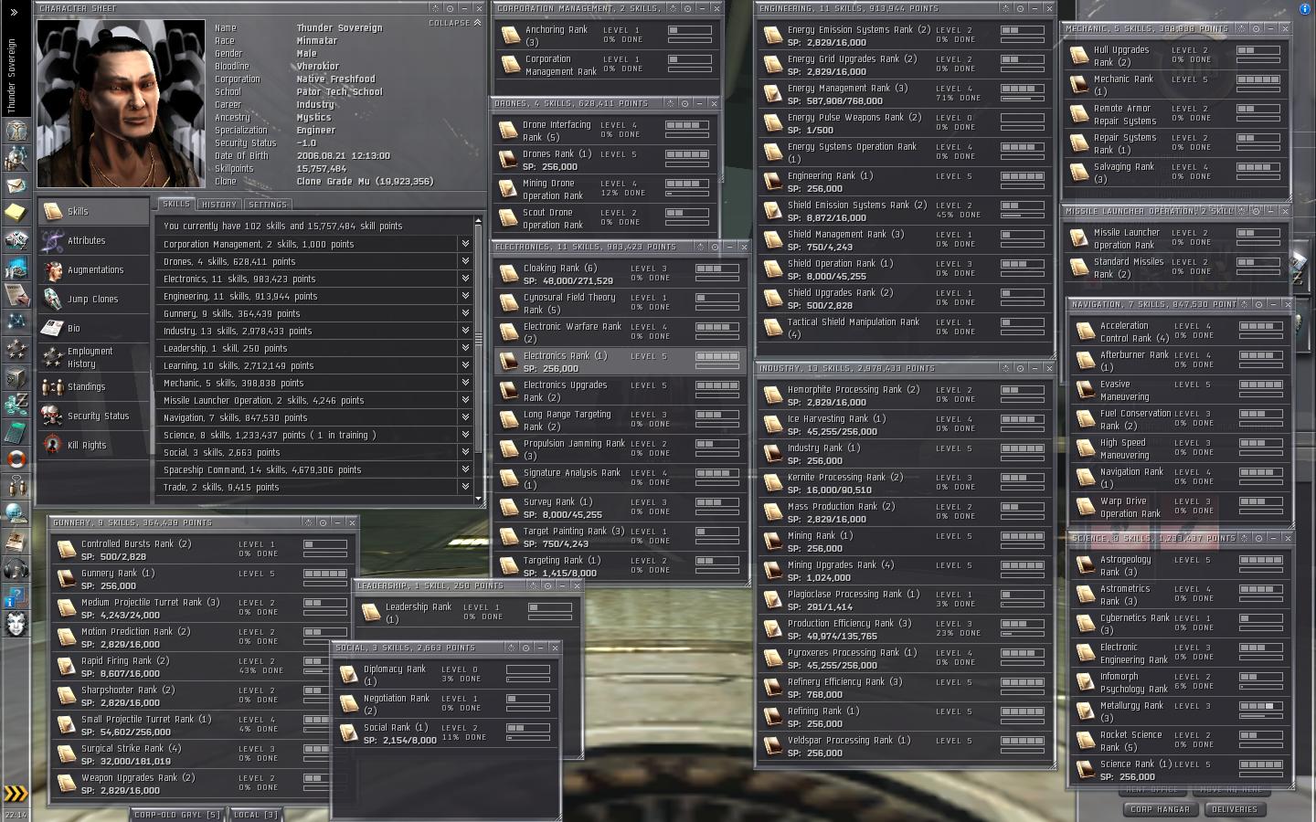Screen dimensions: 1316x822
Task: Expand the Spaceship Command skill group row
Action: 465,469
